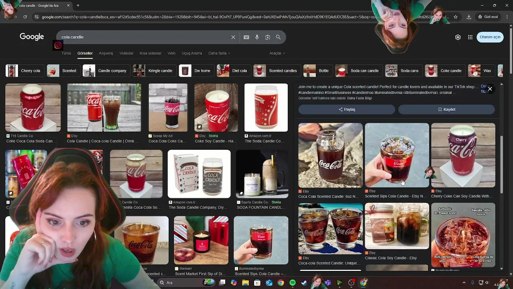The image size is (513, 289).
Task: Open Sparta Candle Co Soda Fountain thumbnail
Action: (x=262, y=174)
